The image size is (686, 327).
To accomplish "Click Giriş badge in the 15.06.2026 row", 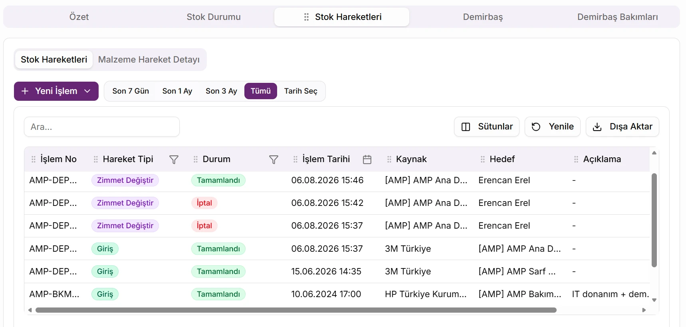I will tap(105, 272).
